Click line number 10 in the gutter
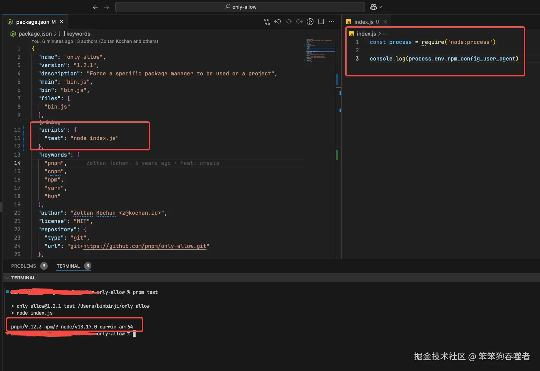Viewport: 540px width, 371px height. 17,130
